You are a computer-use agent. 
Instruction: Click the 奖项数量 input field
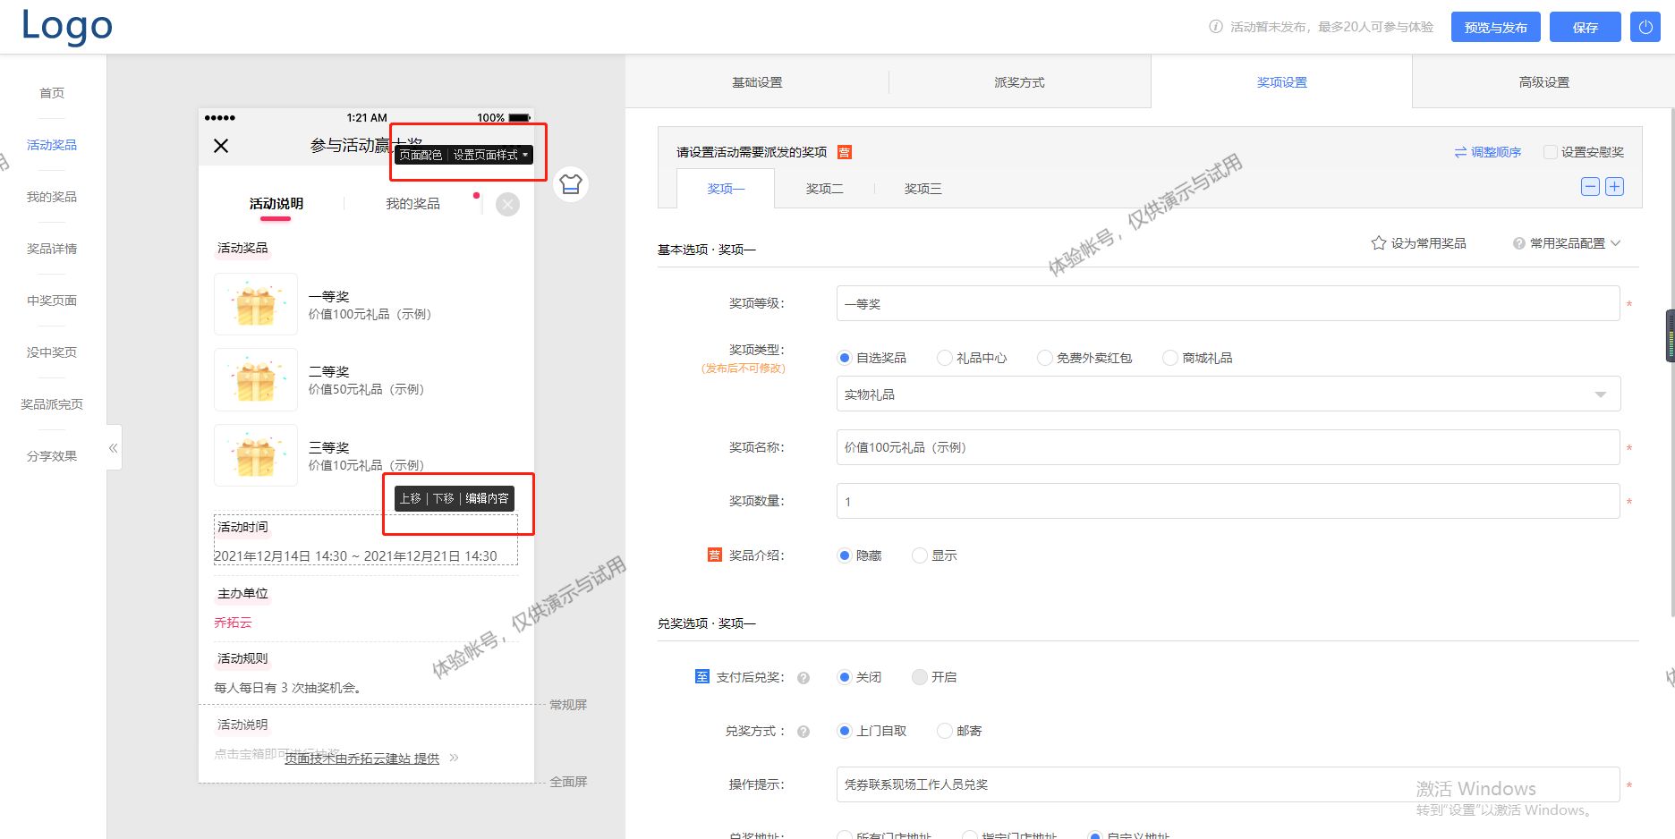point(1226,501)
